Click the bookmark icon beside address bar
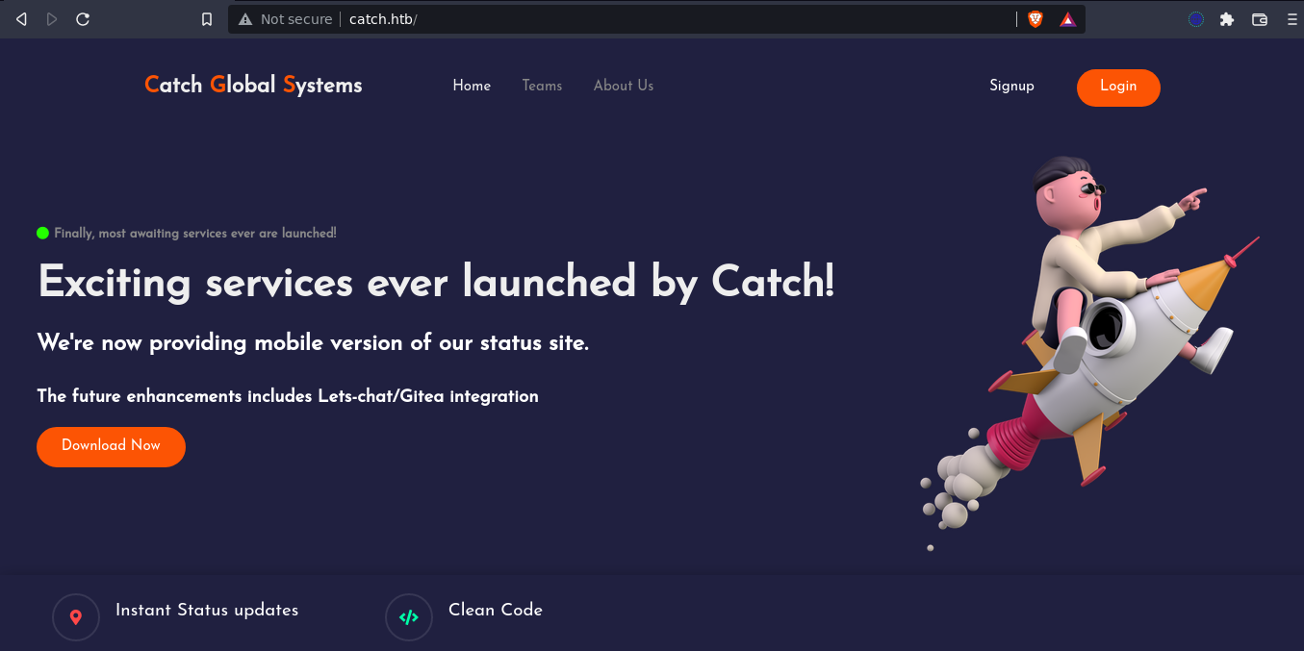The image size is (1304, 651). [x=206, y=19]
